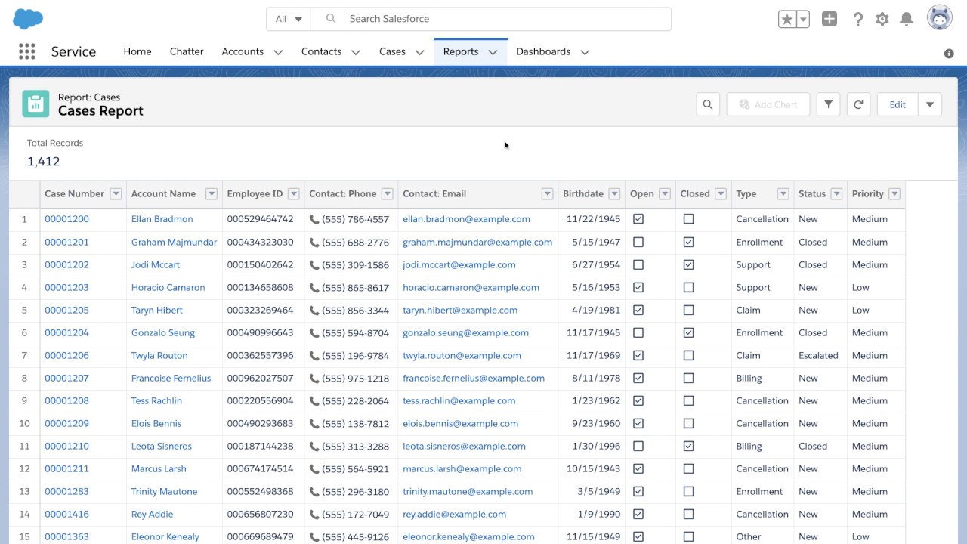Click the phone icon in Ellan Bradmon's row
Viewport: 967px width, 544px height.
(314, 219)
